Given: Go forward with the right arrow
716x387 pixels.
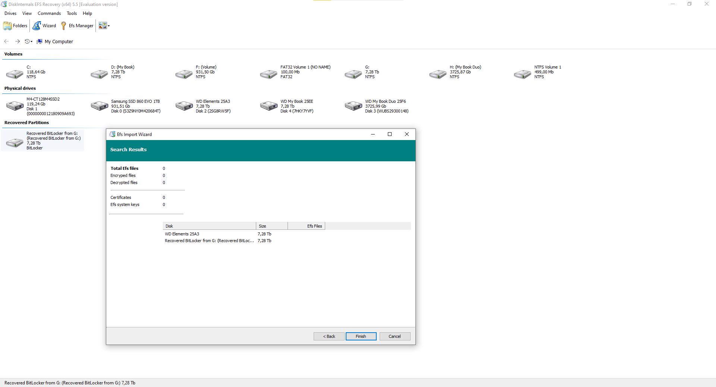Looking at the screenshot, I should coord(17,41).
